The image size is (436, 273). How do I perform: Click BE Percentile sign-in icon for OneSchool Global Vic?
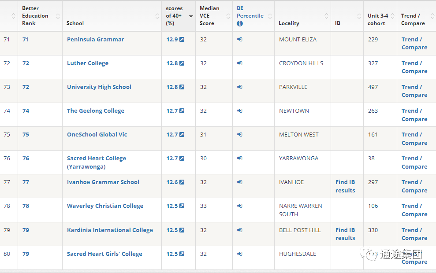coord(240,135)
